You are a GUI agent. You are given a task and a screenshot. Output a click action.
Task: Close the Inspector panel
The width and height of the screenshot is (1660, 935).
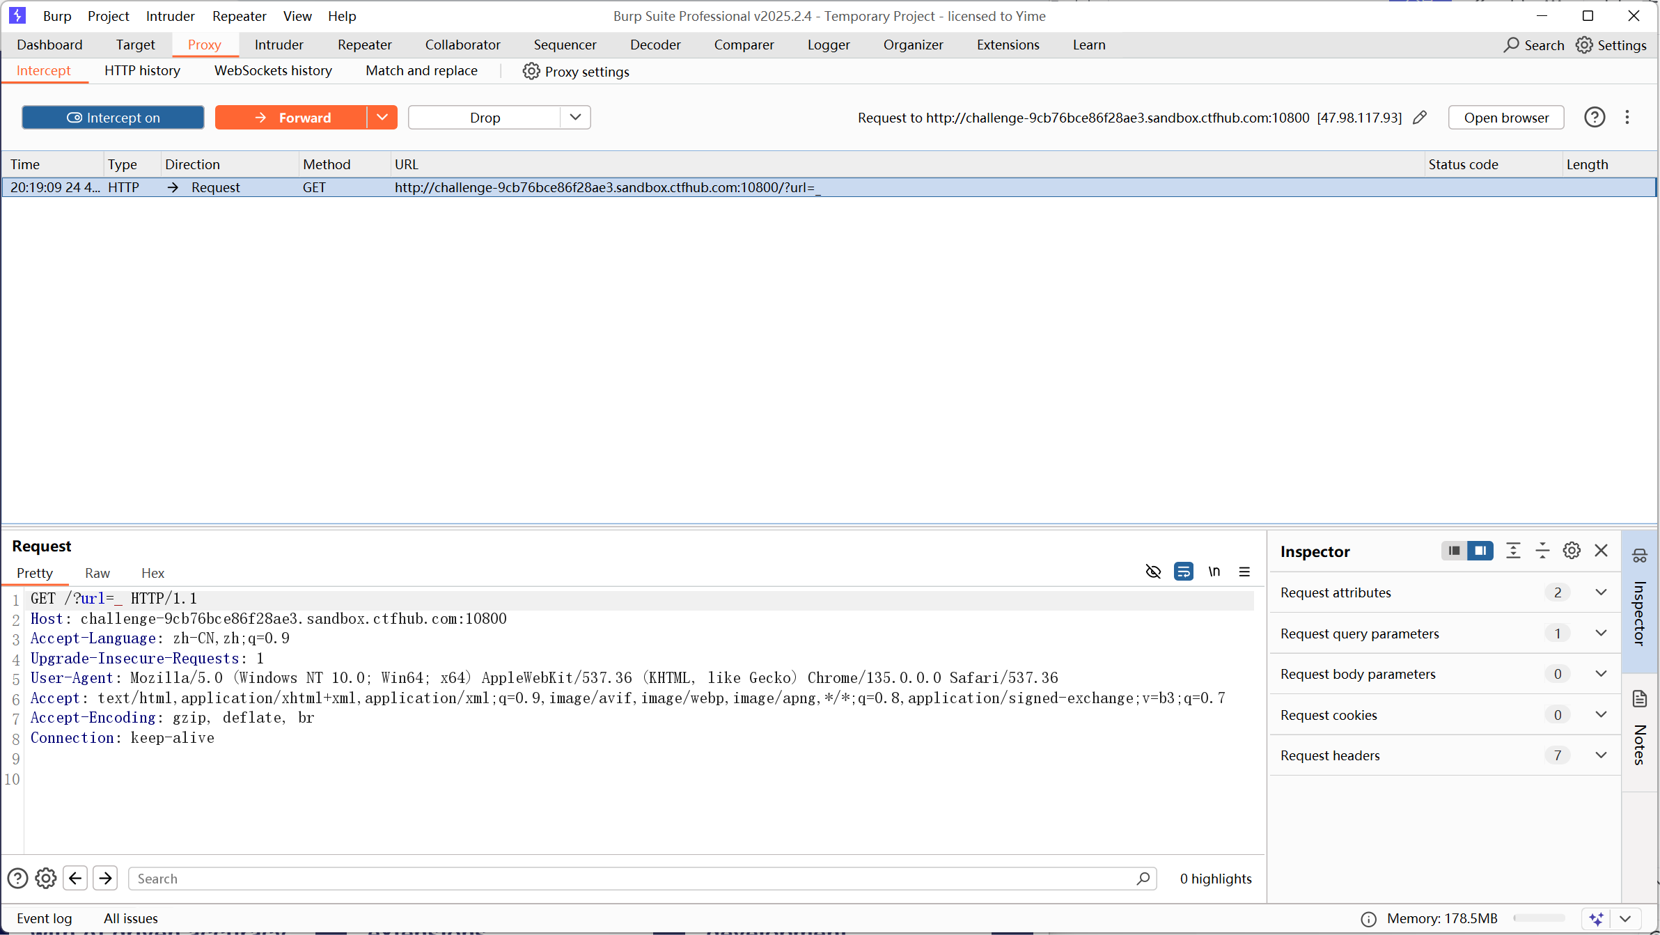[x=1601, y=551]
